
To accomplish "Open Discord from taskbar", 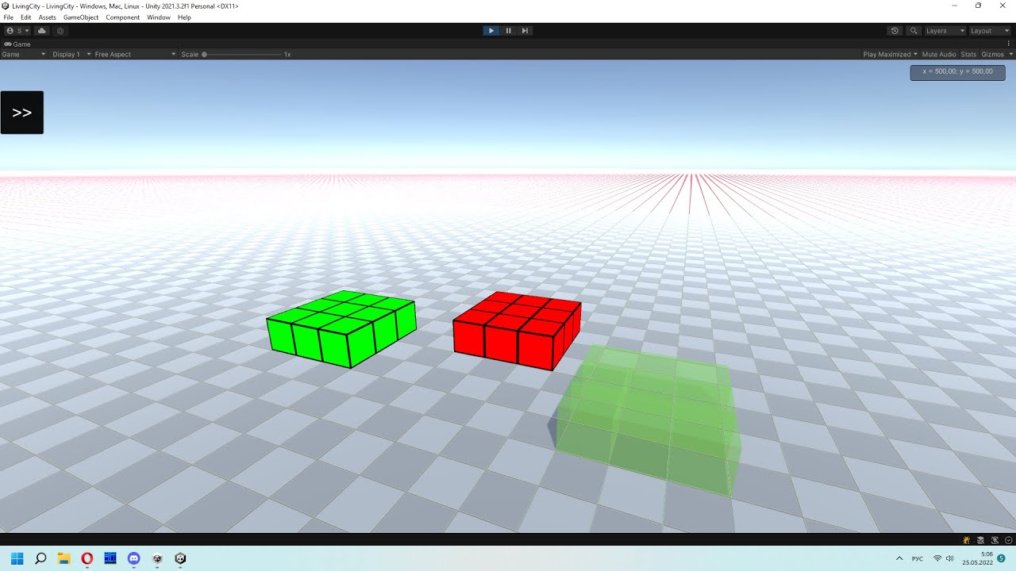I will pyautogui.click(x=133, y=558).
